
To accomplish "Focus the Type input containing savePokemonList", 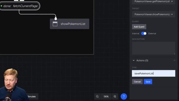I will point(154,74).
